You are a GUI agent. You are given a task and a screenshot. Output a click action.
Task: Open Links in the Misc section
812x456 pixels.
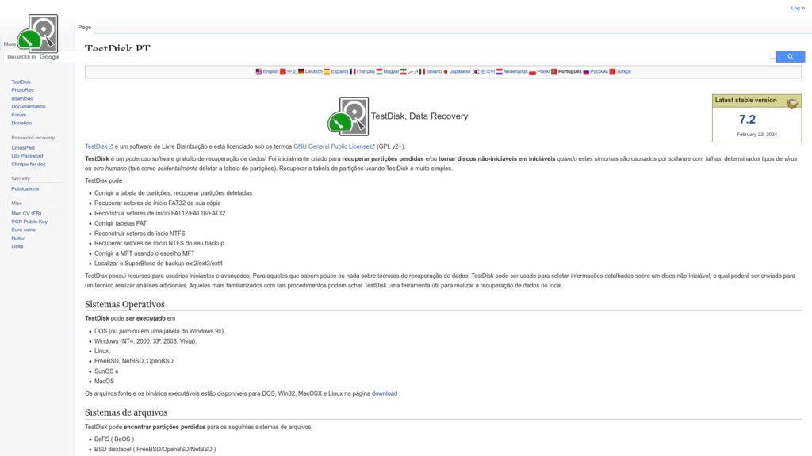[17, 246]
